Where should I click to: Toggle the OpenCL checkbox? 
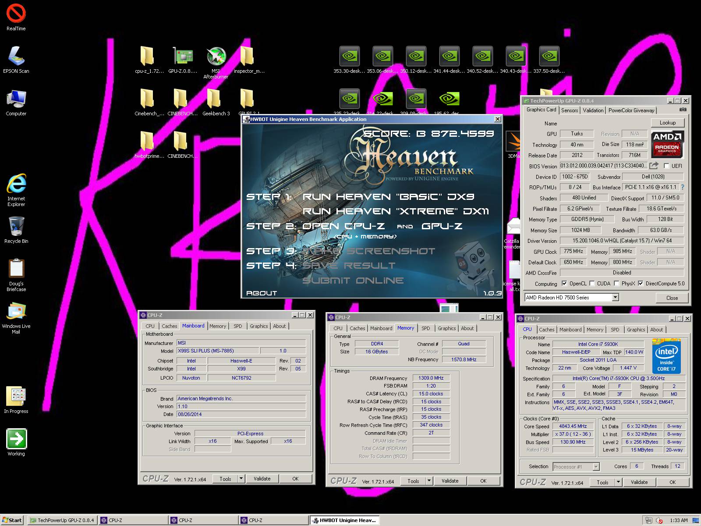(x=564, y=283)
